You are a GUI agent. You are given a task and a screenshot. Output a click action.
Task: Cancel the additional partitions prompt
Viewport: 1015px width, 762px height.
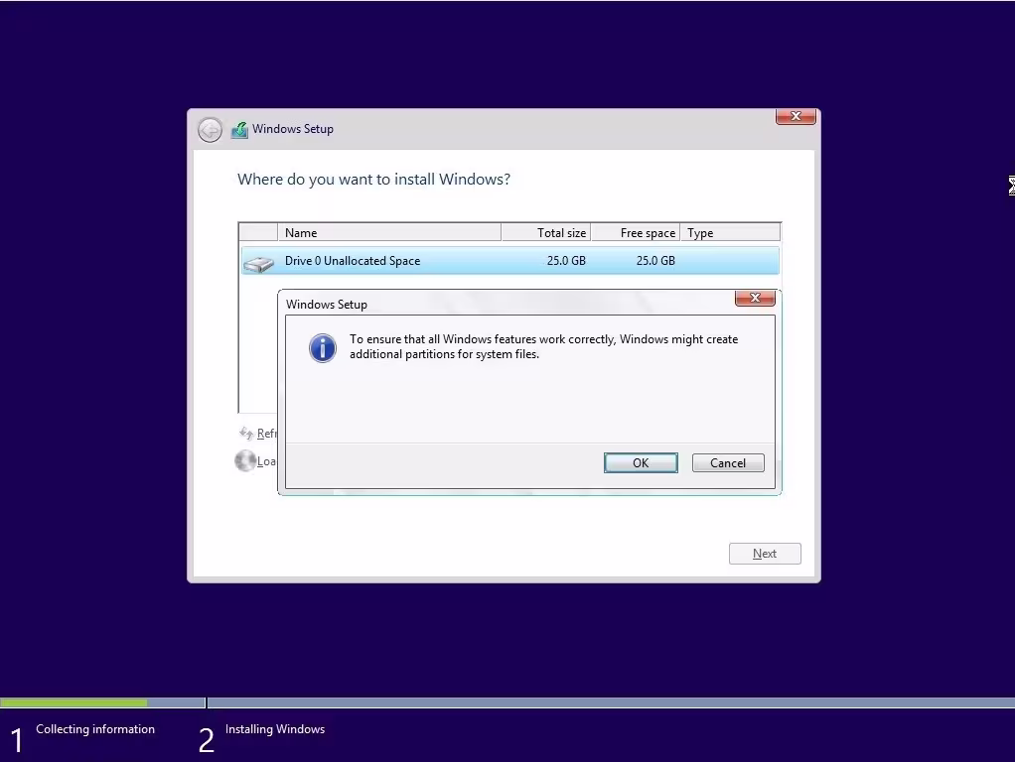728,462
